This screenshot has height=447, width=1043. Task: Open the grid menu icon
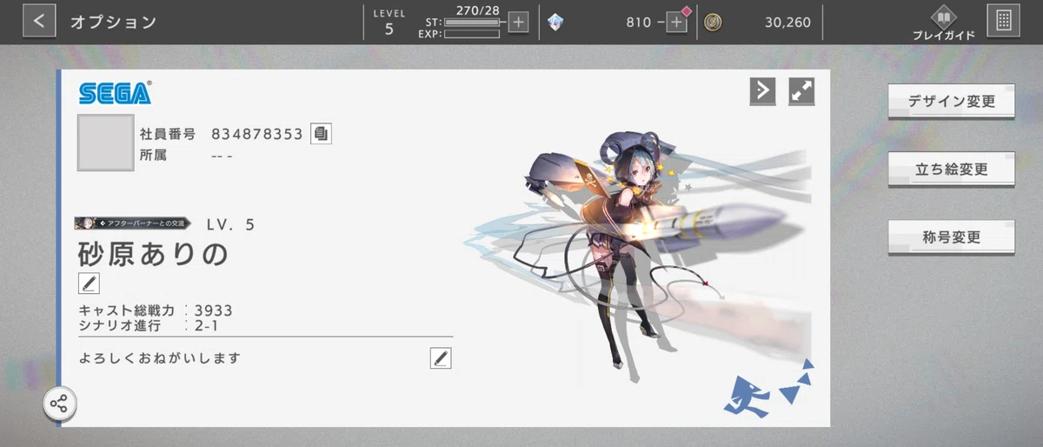coord(1004,21)
